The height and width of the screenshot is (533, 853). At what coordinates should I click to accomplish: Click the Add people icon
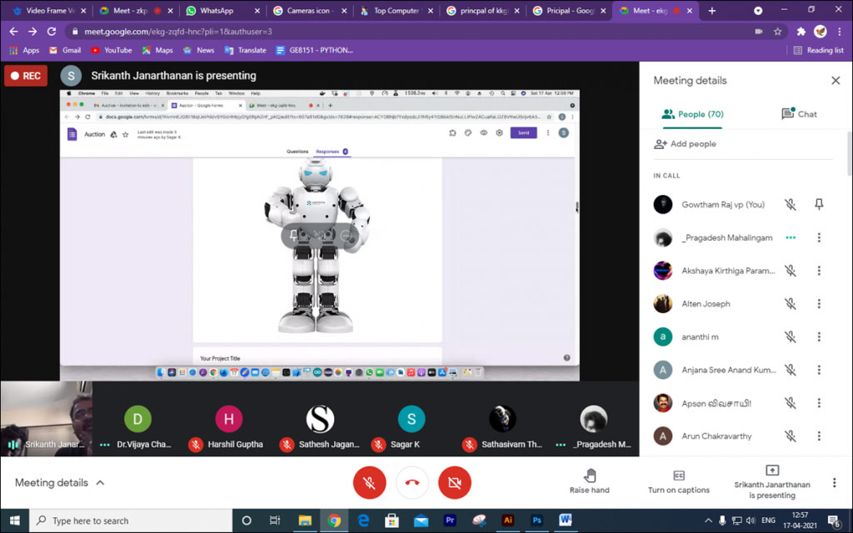pyautogui.click(x=661, y=144)
